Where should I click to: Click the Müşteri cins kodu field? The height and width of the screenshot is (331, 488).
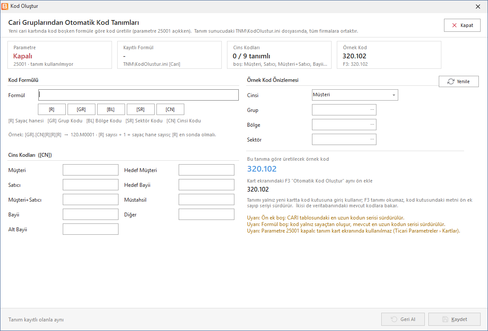coord(91,170)
